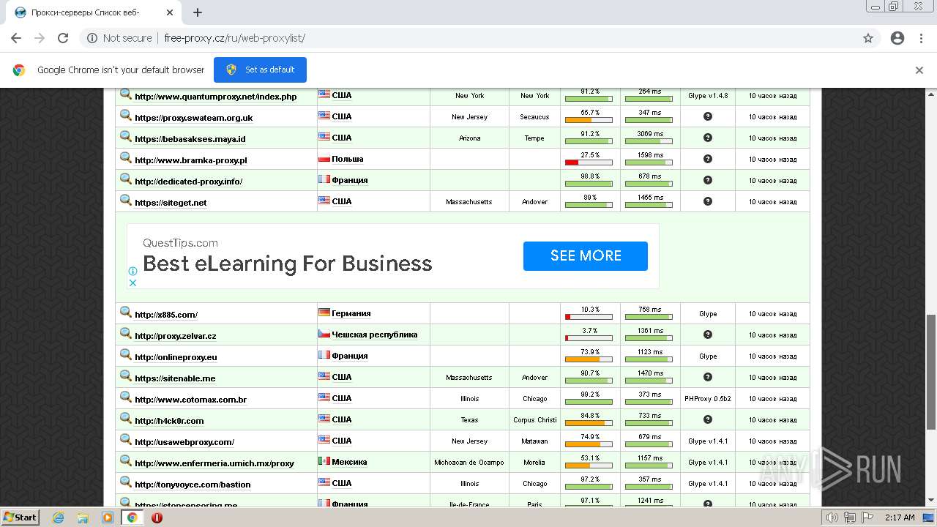
Task: Click the question mark icon in h4ck0r.com row
Action: [x=708, y=419]
